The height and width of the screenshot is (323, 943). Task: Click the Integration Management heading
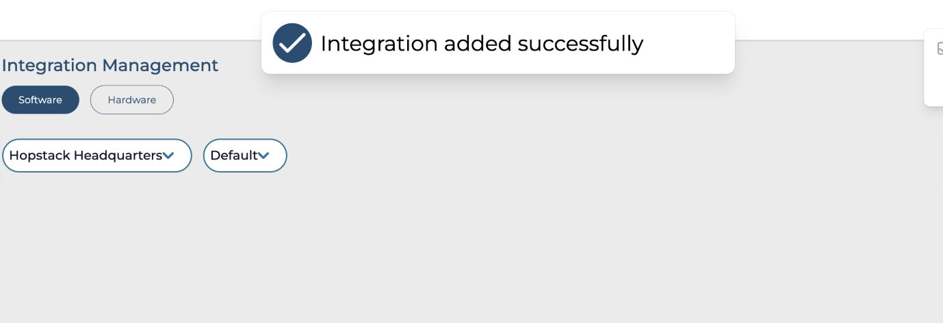110,65
